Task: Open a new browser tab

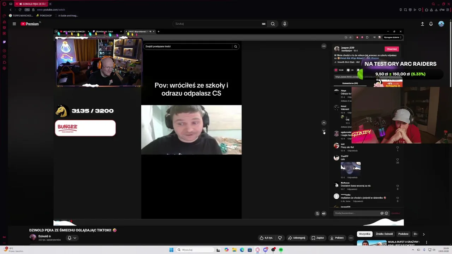Action: [50, 4]
